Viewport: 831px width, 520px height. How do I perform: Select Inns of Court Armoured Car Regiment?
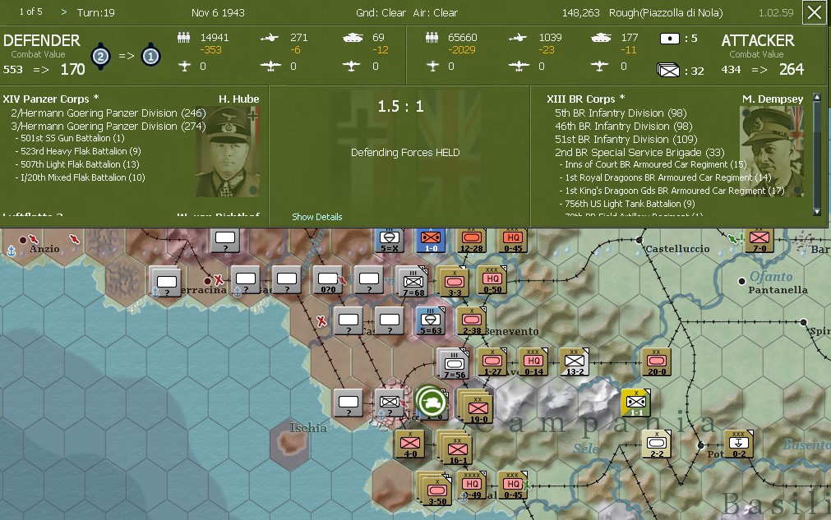pyautogui.click(x=653, y=164)
